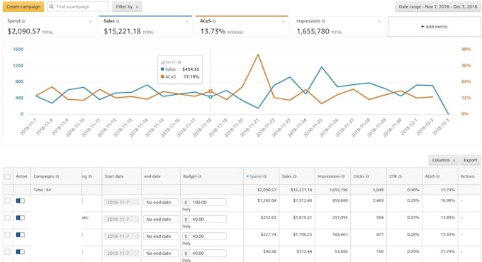
Task: Click the Create campaign button
Action: coord(23,6)
